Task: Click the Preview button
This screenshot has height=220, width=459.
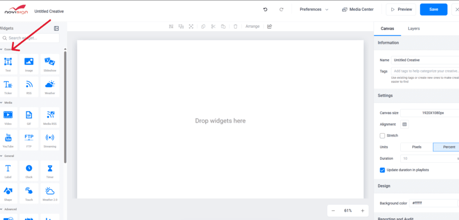Action: tap(401, 9)
